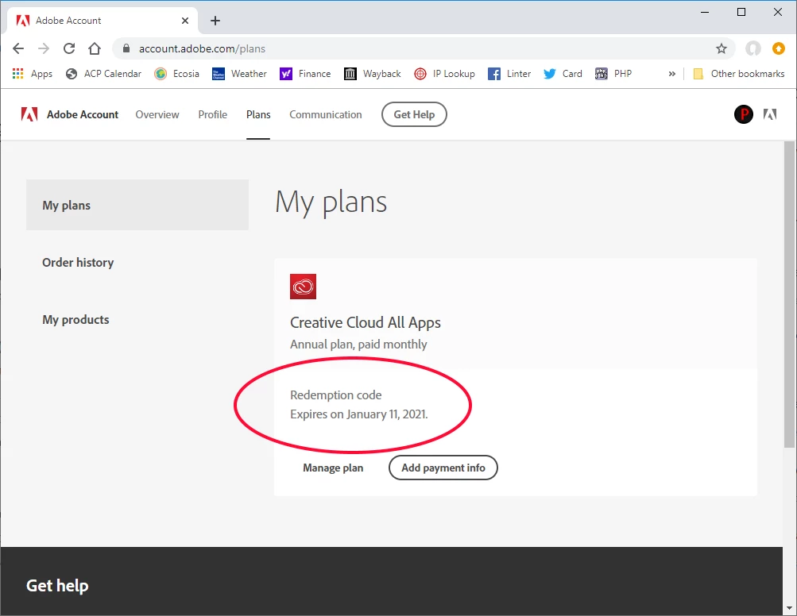Image resolution: width=797 pixels, height=616 pixels.
Task: Click the Creative Cloud All Apps title
Action: pyautogui.click(x=366, y=322)
